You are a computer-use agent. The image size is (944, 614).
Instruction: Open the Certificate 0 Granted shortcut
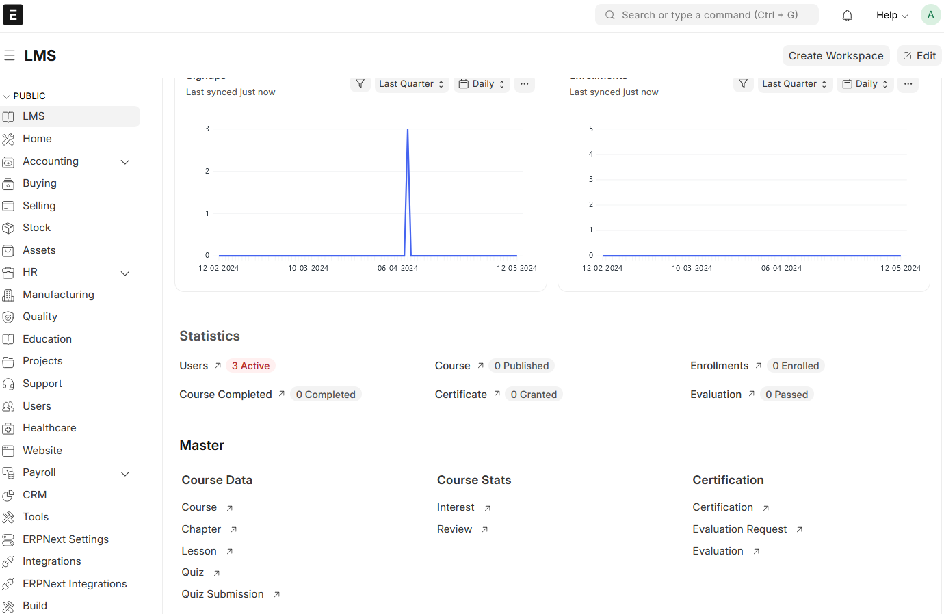(499, 395)
